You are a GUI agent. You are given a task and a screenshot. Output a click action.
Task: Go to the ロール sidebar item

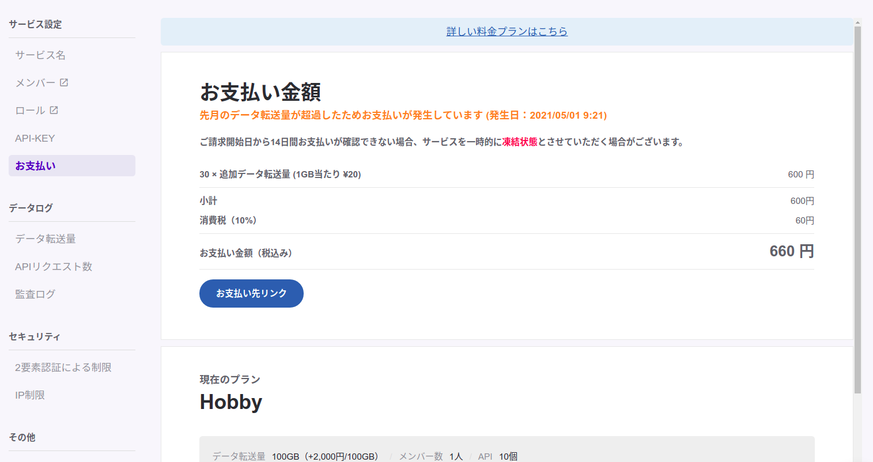pos(30,111)
